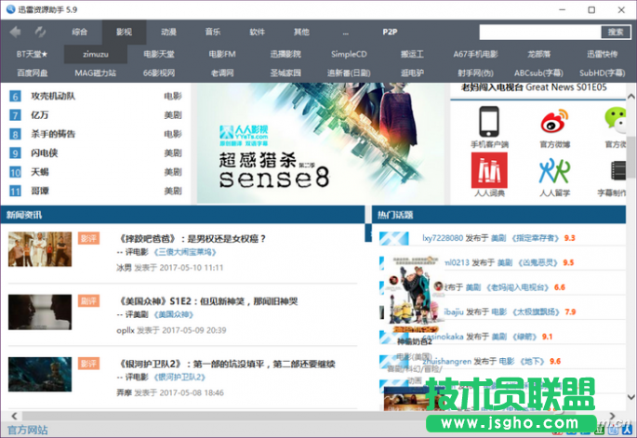Click the 迅雷资源助手 app title icon
This screenshot has height=438, width=637.
click(x=10, y=9)
